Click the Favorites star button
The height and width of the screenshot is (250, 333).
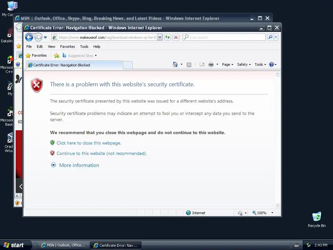[x=36, y=55]
